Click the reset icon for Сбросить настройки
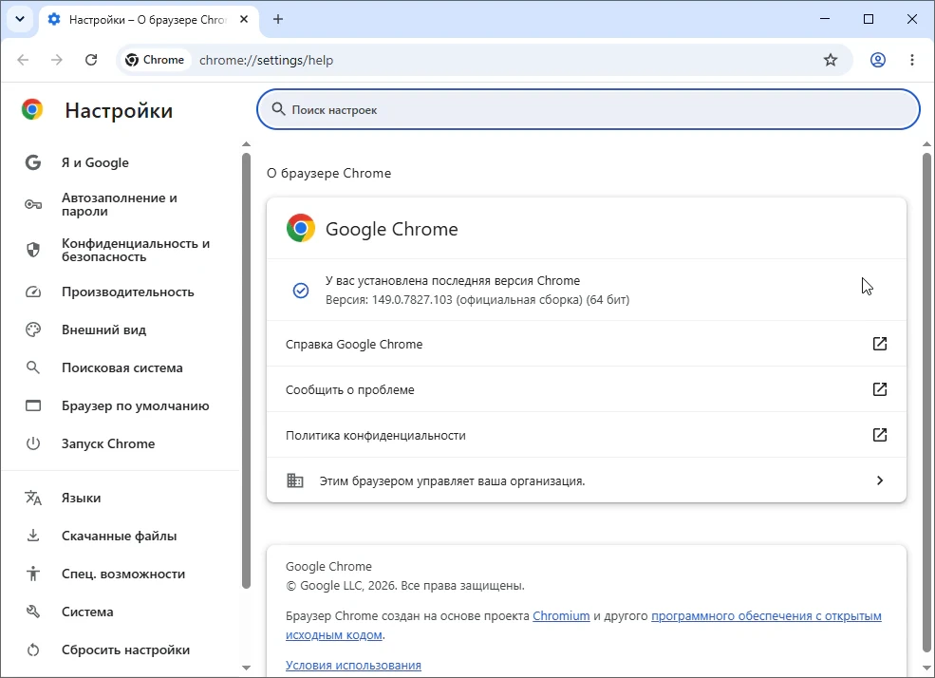The image size is (935, 678). click(x=33, y=650)
